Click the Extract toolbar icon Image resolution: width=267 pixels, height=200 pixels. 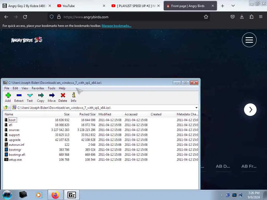pyautogui.click(x=19, y=97)
